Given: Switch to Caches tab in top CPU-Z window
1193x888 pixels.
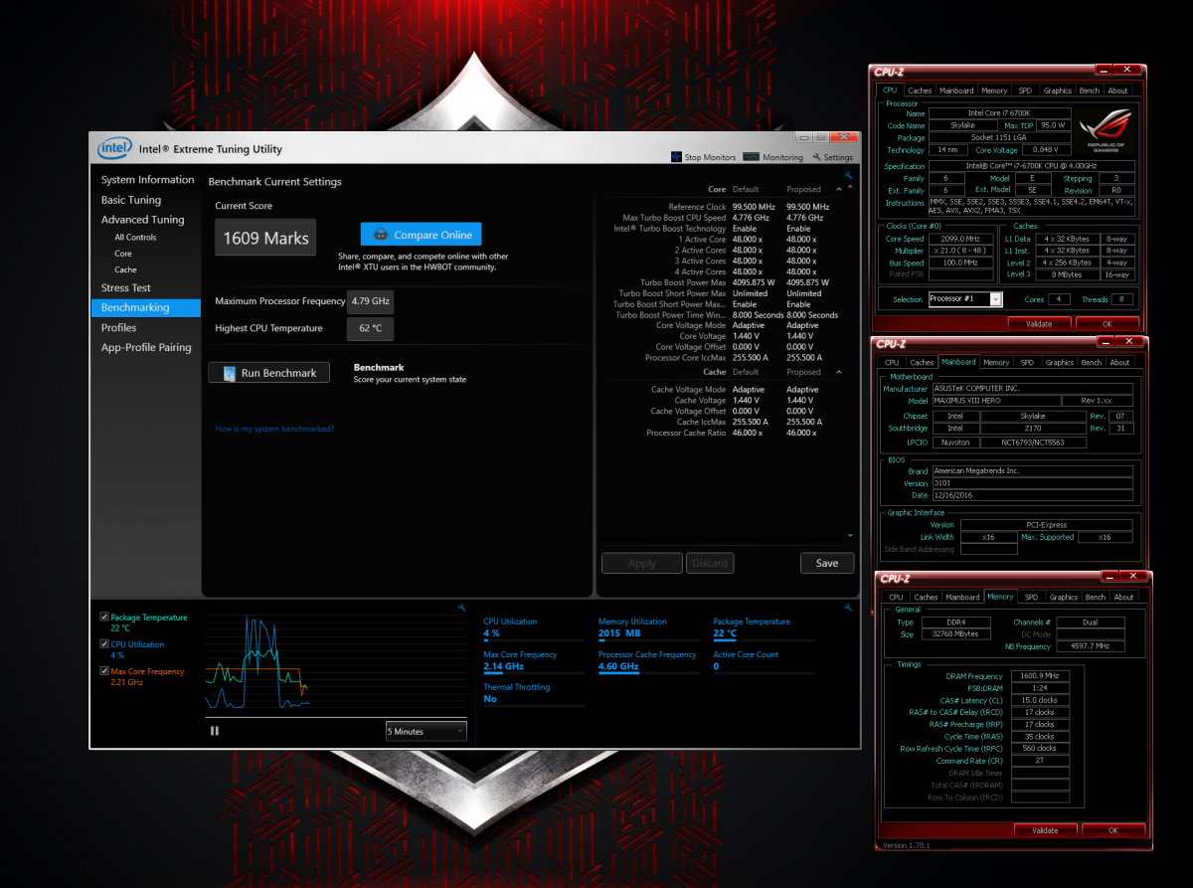Looking at the screenshot, I should point(920,90).
